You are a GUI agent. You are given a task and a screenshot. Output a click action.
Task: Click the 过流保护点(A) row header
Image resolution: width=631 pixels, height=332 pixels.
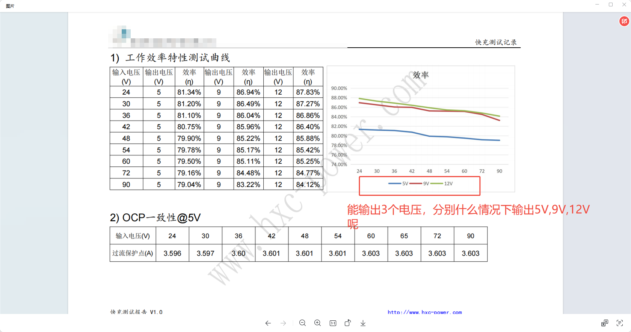(133, 254)
